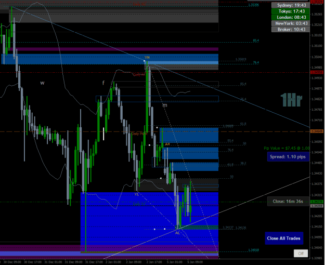Click the 1.35306 level label
Image resolution: width=325 pixels, height=265 pixels.
tap(253, 5)
